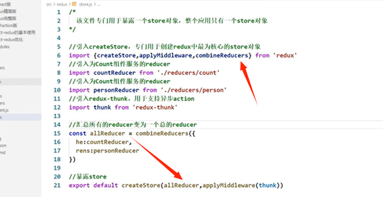Screen dimensions: 383x197
Task: Click the './reducers/person' path string
Action: [193, 90]
